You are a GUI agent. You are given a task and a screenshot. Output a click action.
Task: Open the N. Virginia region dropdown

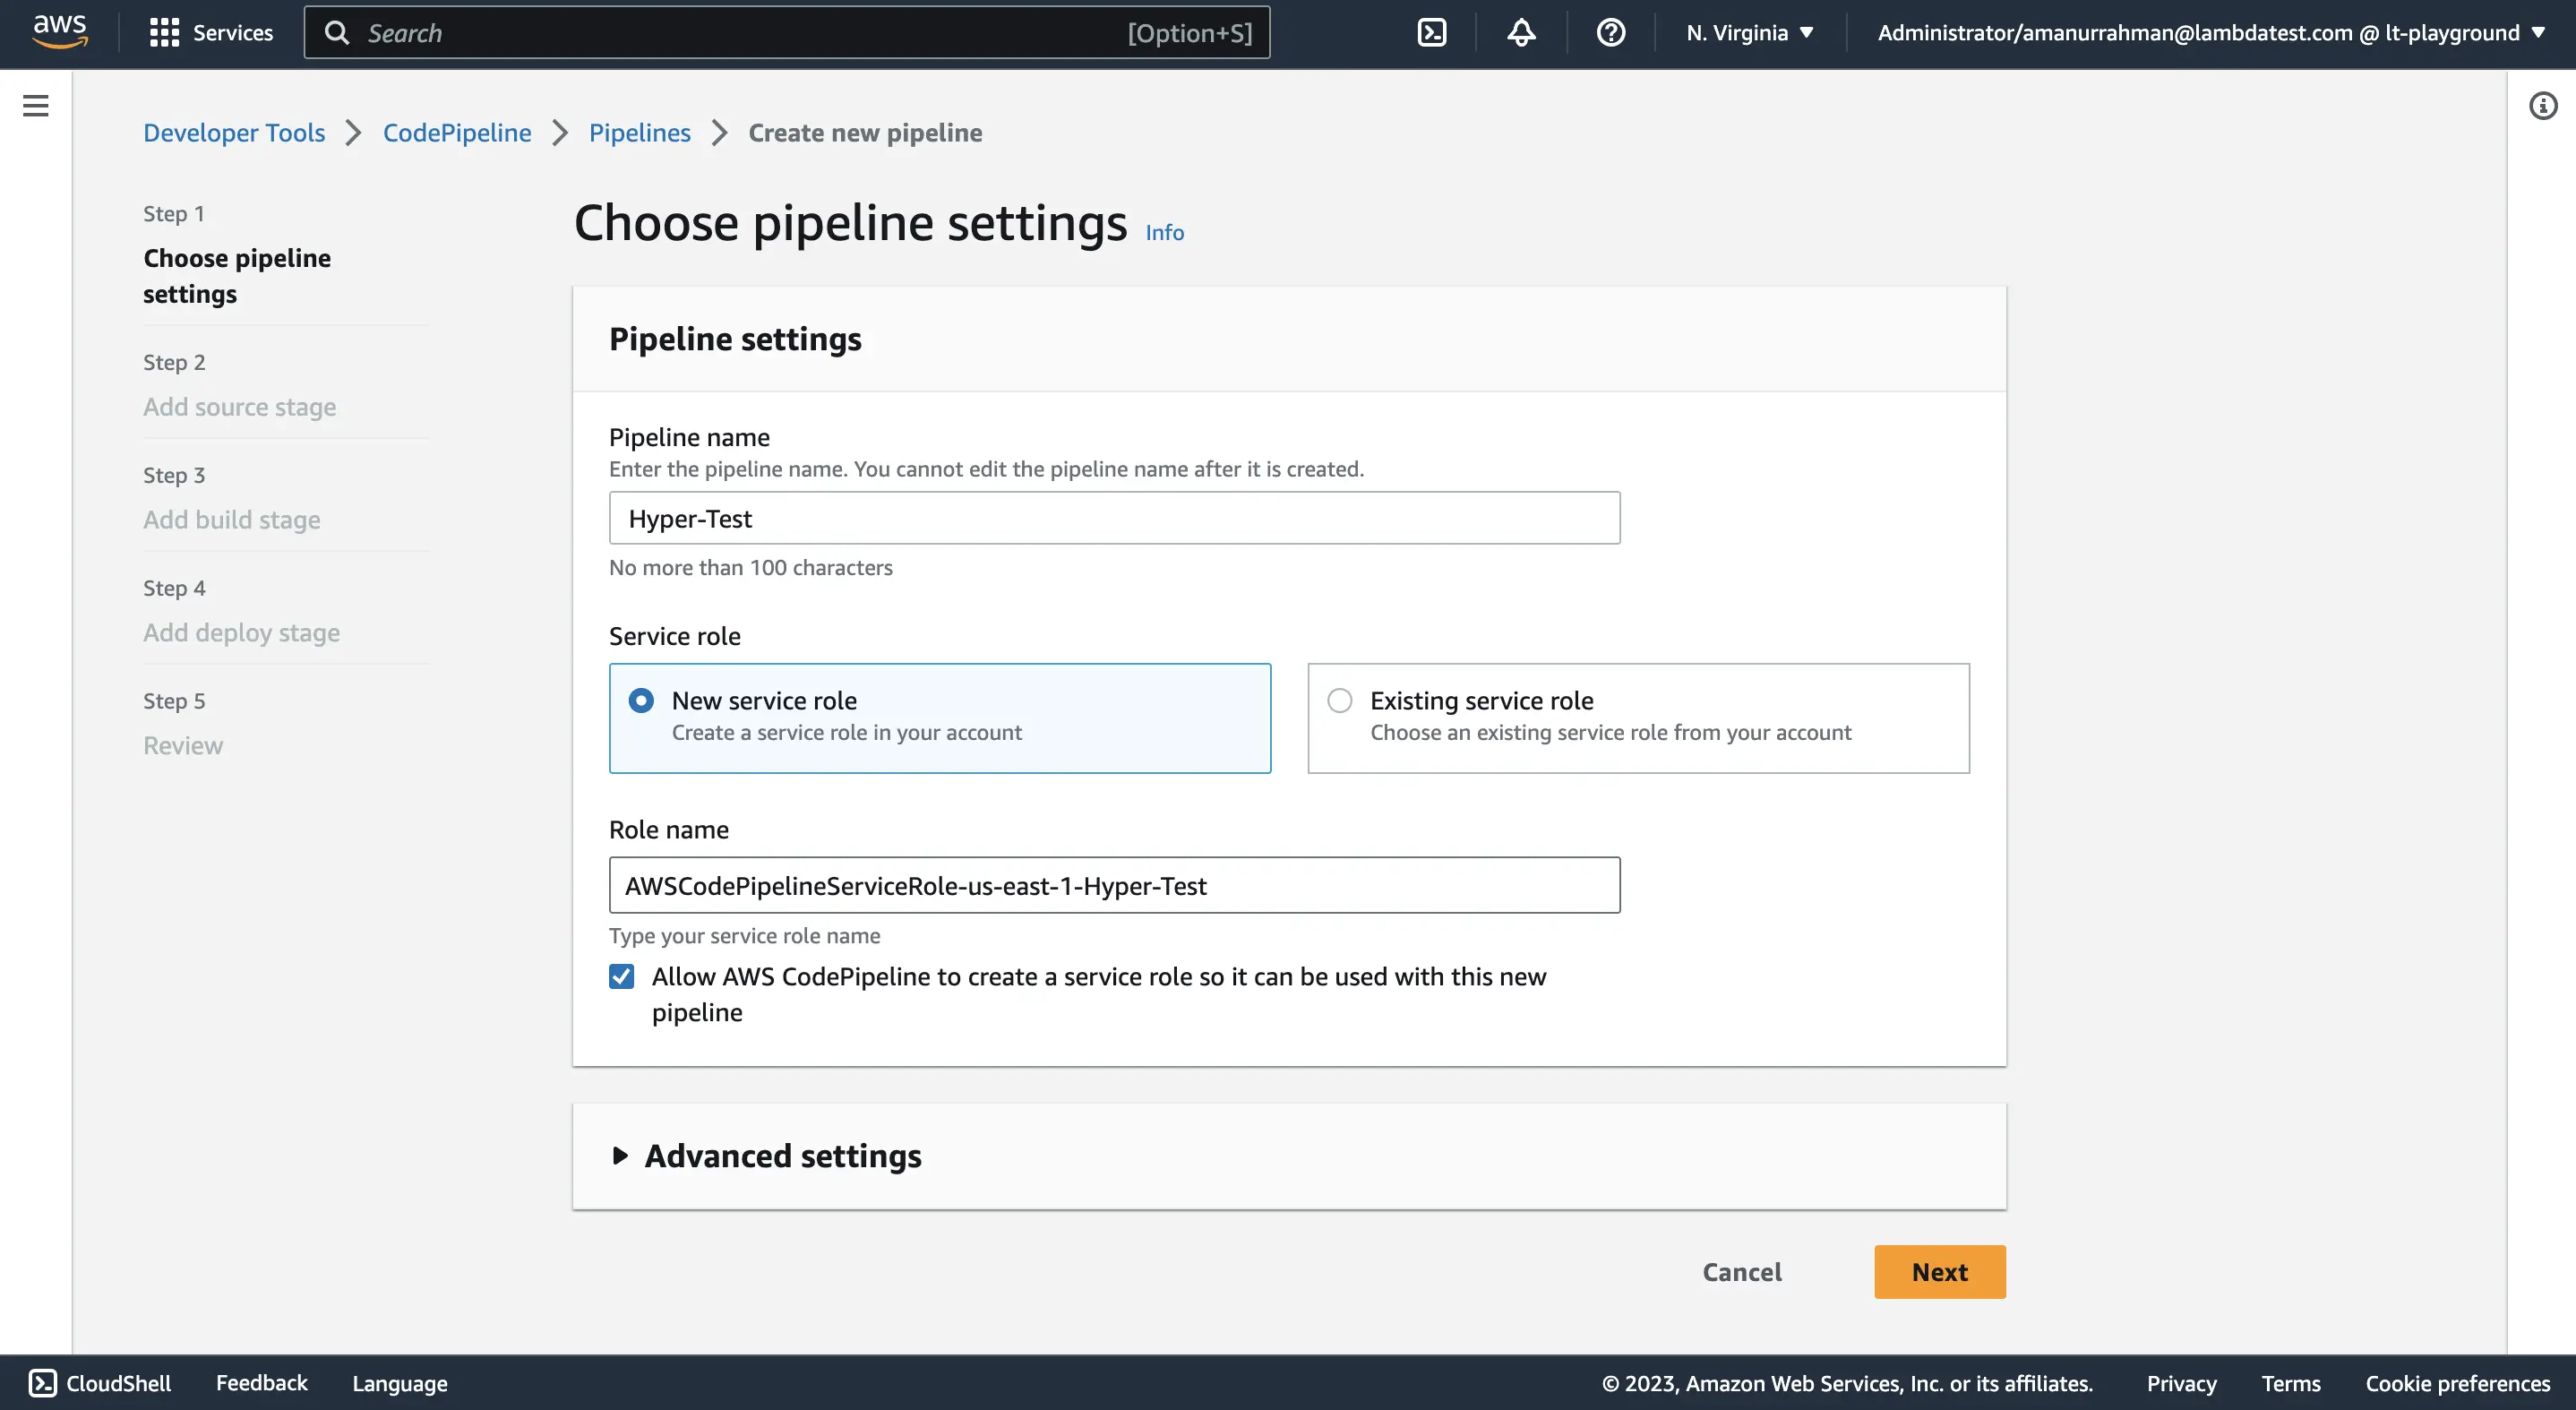point(1749,33)
